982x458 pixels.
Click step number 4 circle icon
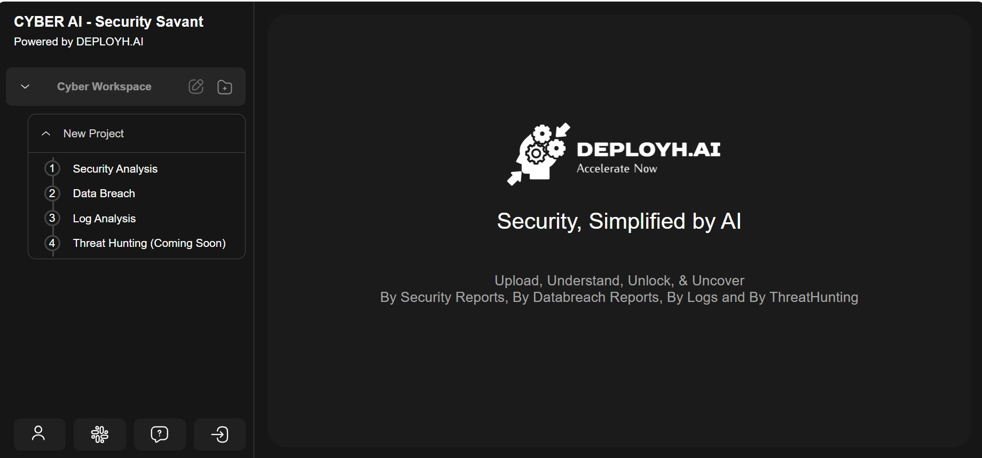(52, 243)
